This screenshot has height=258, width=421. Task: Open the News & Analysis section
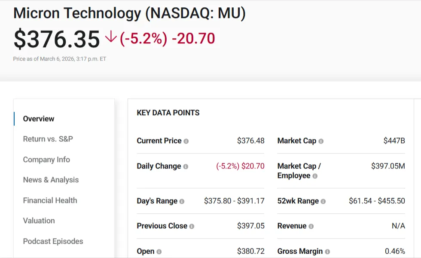coord(51,180)
